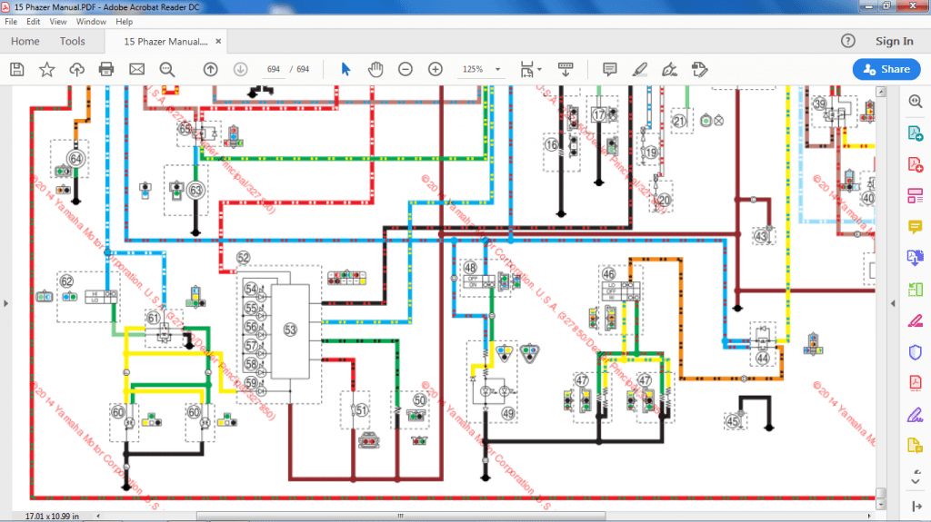
Task: Zoom out with the minus button
Action: click(405, 69)
